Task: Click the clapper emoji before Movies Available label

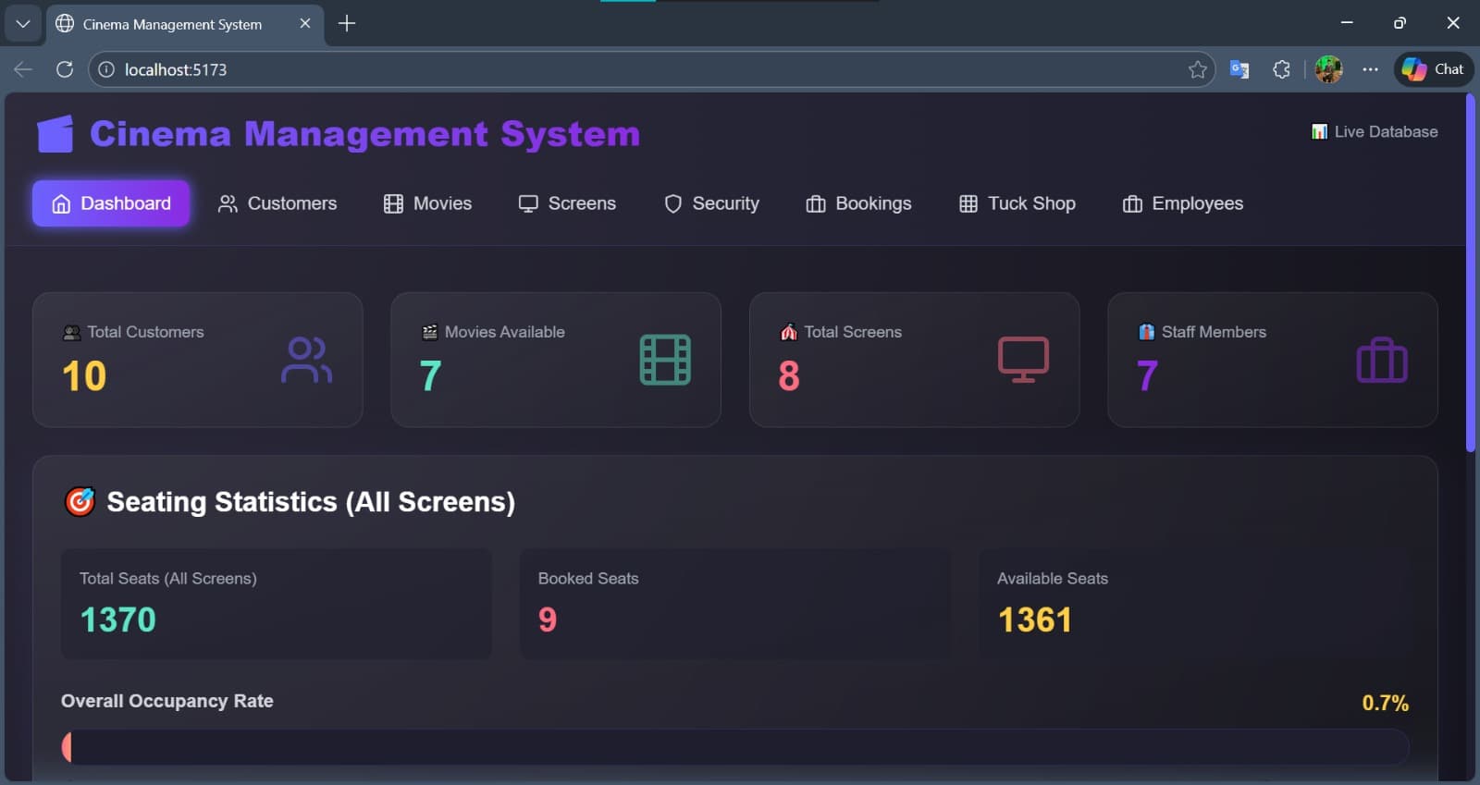Action: (x=430, y=332)
